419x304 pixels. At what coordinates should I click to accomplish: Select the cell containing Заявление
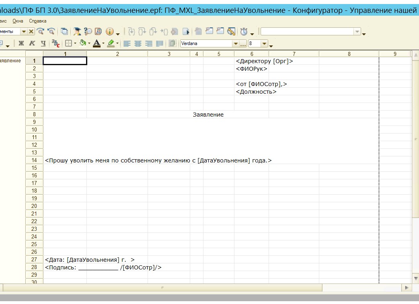pyautogui.click(x=208, y=115)
